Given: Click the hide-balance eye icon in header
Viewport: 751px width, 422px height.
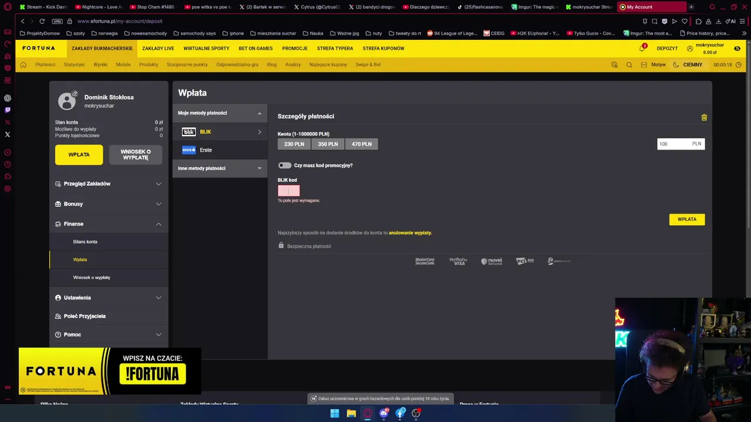Looking at the screenshot, I should coord(737,48).
